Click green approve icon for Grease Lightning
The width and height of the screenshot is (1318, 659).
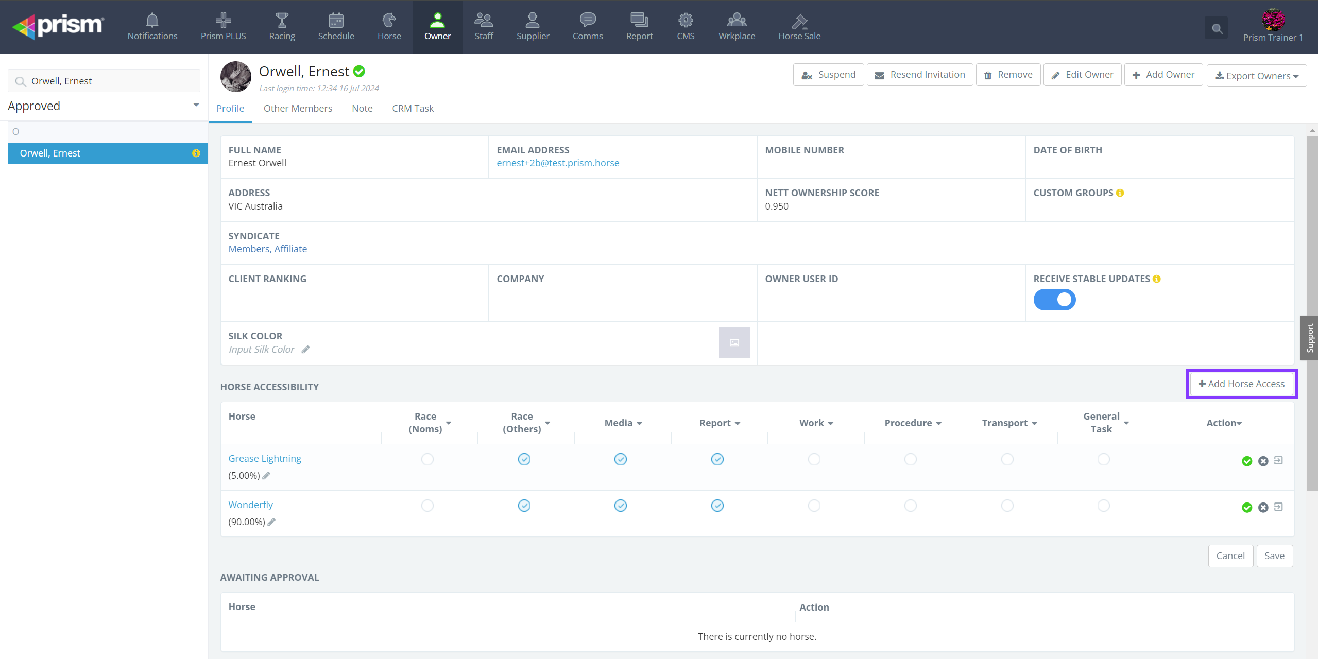[x=1246, y=461]
